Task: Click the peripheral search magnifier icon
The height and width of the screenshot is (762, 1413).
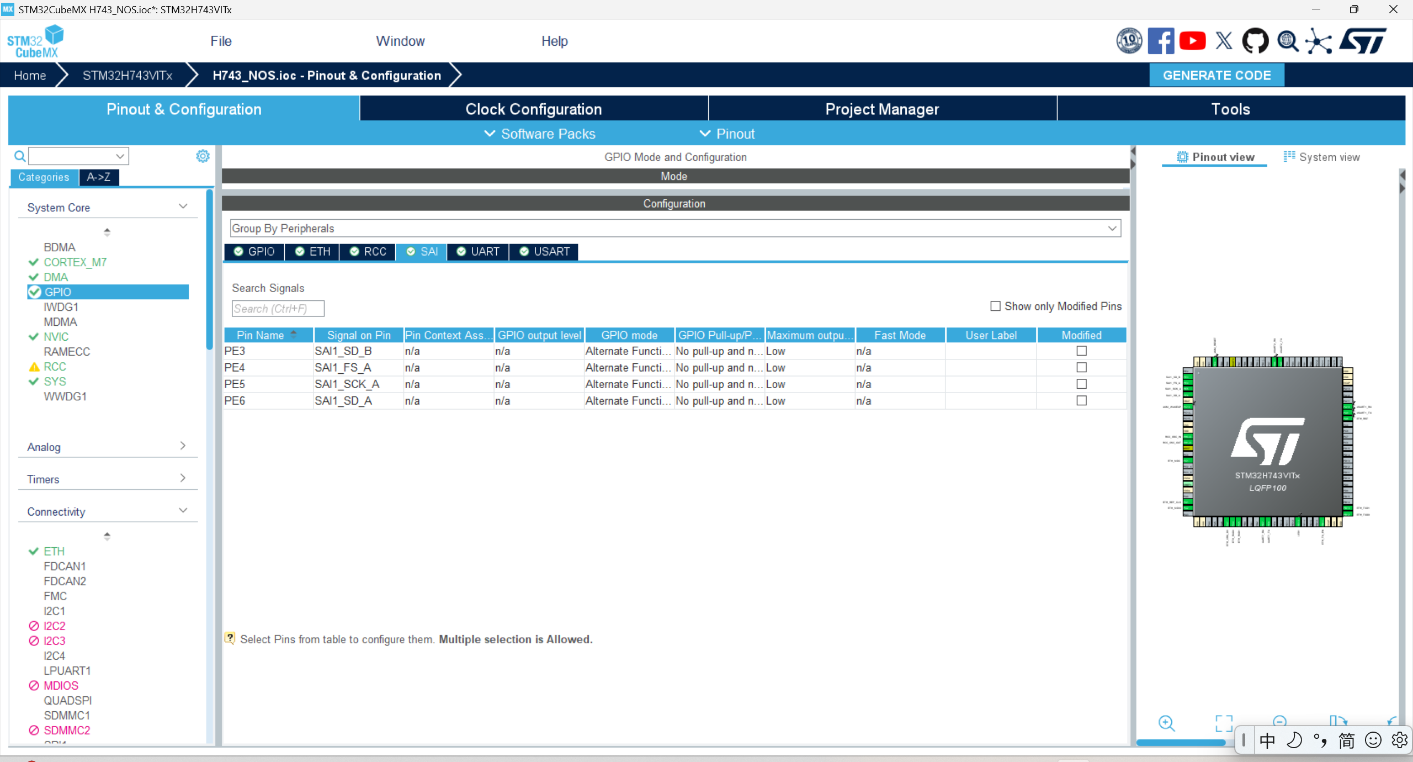Action: (x=20, y=156)
